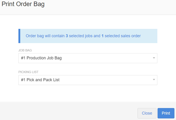Open the Job Bag dropdown
176x120 pixels.
(x=87, y=58)
